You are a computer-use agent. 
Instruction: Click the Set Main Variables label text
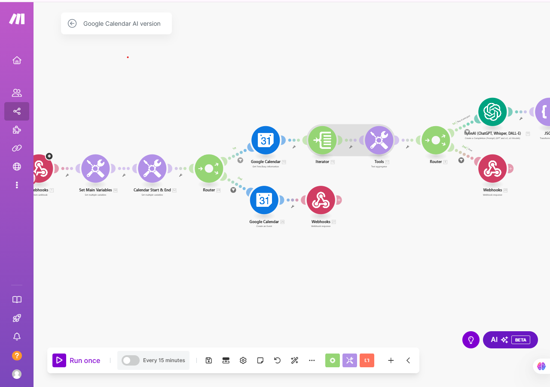95,190
